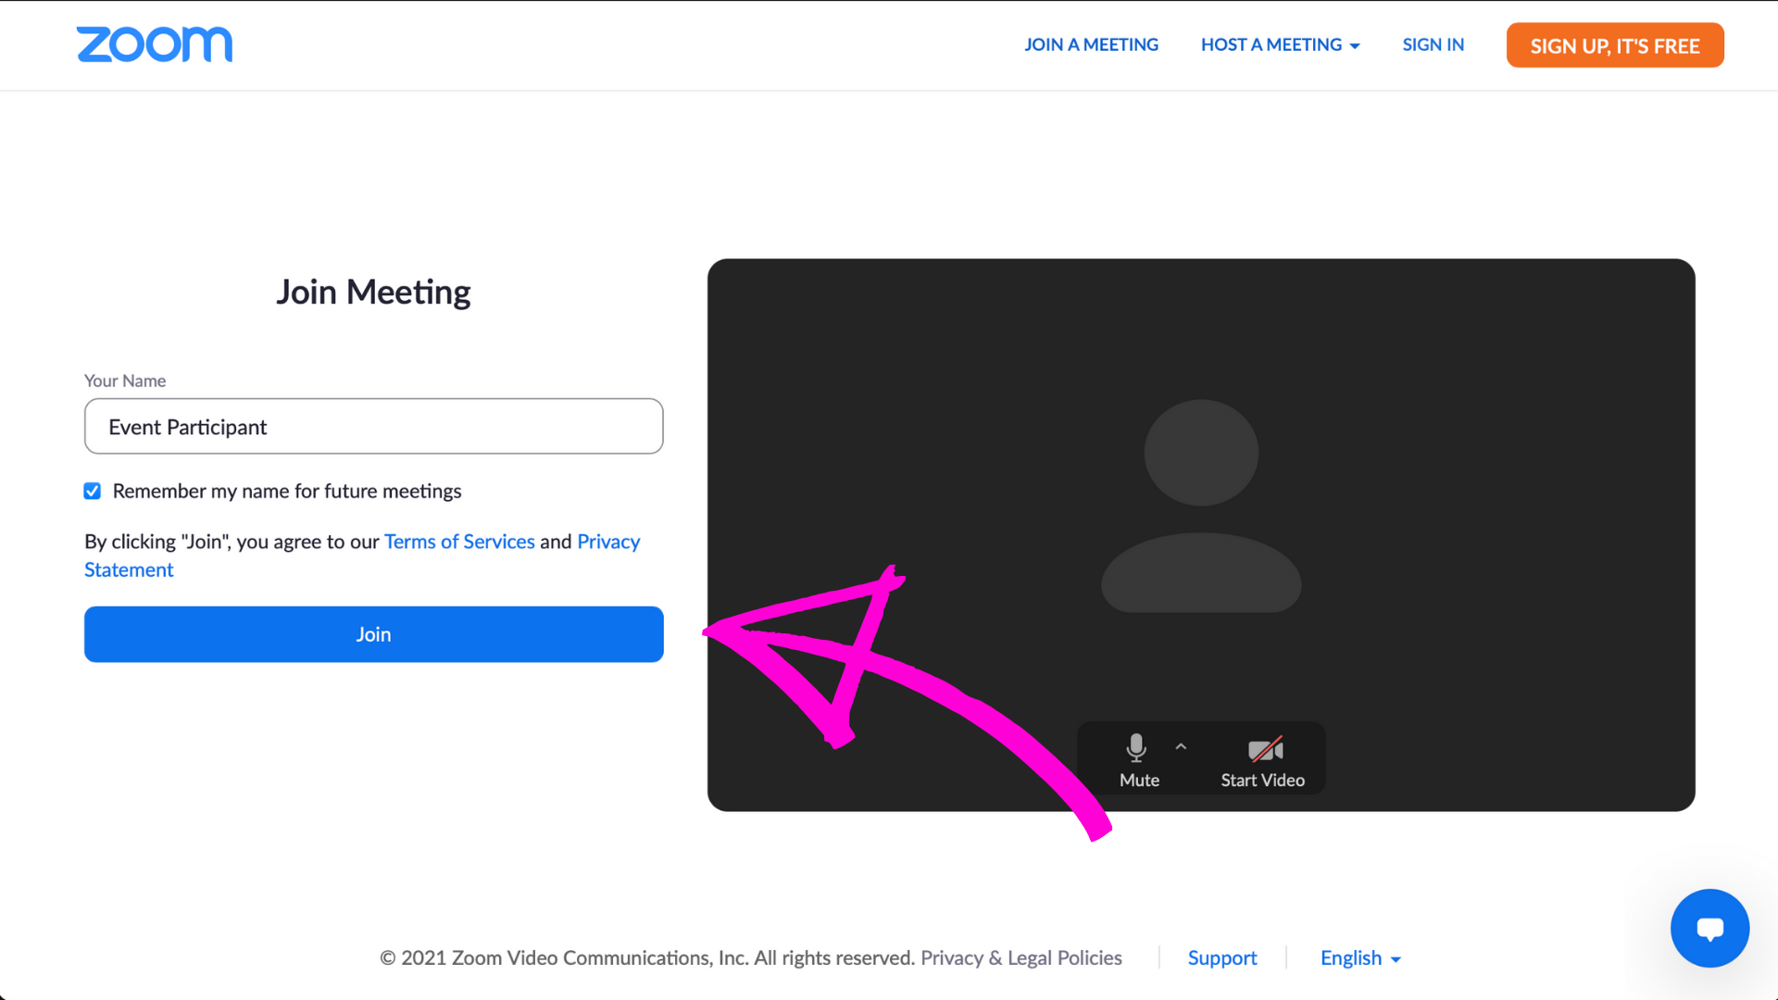The height and width of the screenshot is (1000, 1778).
Task: Click the Start Video camera icon
Action: click(x=1265, y=748)
